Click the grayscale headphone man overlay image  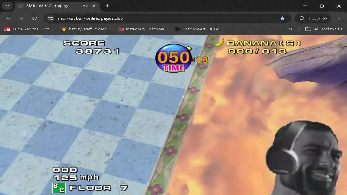[304, 158]
